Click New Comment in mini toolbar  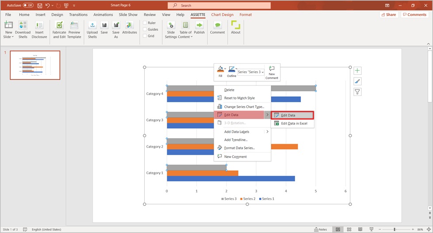click(x=272, y=73)
